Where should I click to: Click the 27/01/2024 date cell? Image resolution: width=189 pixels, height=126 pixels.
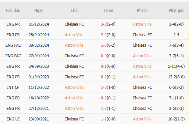[39, 56]
